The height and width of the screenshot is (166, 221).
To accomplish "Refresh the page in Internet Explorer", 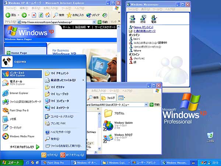I will click(x=41, y=15).
